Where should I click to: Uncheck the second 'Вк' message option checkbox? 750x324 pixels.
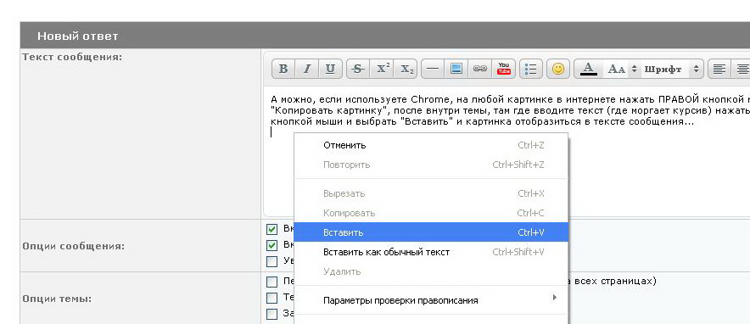pos(271,246)
